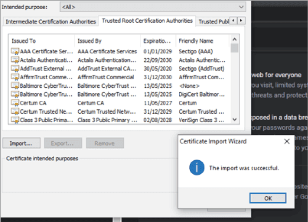Select the Sectigo (AAA) friendly name cell
This screenshot has width=308, height=222.
coord(196,51)
